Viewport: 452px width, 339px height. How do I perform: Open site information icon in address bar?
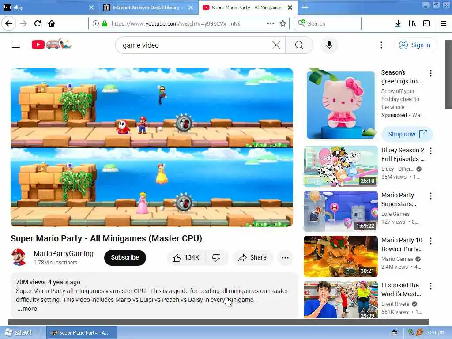click(95, 23)
